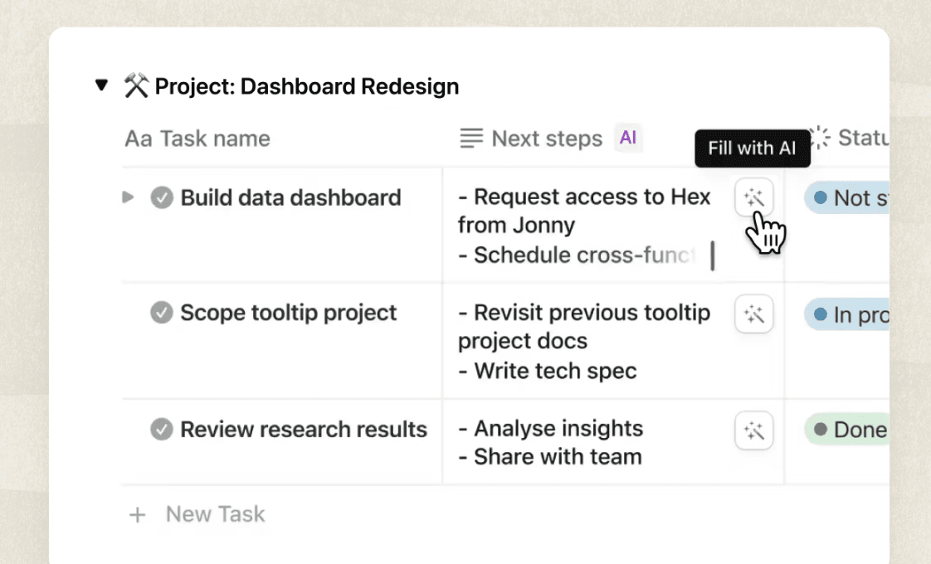Screen dimensions: 931x564
Task: Open the In progress status dropdown
Action: tap(846, 315)
